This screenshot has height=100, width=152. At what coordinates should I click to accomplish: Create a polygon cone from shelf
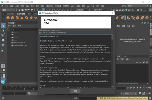22,18
